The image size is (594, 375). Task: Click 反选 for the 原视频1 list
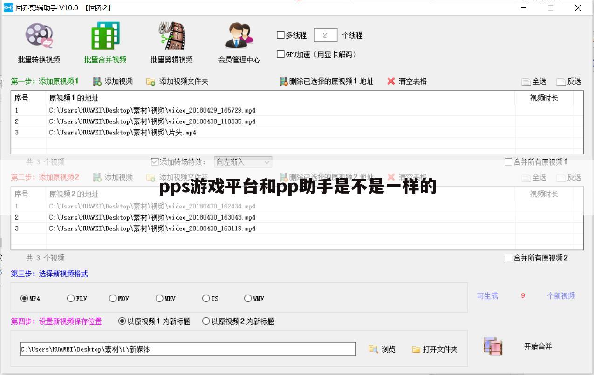569,81
